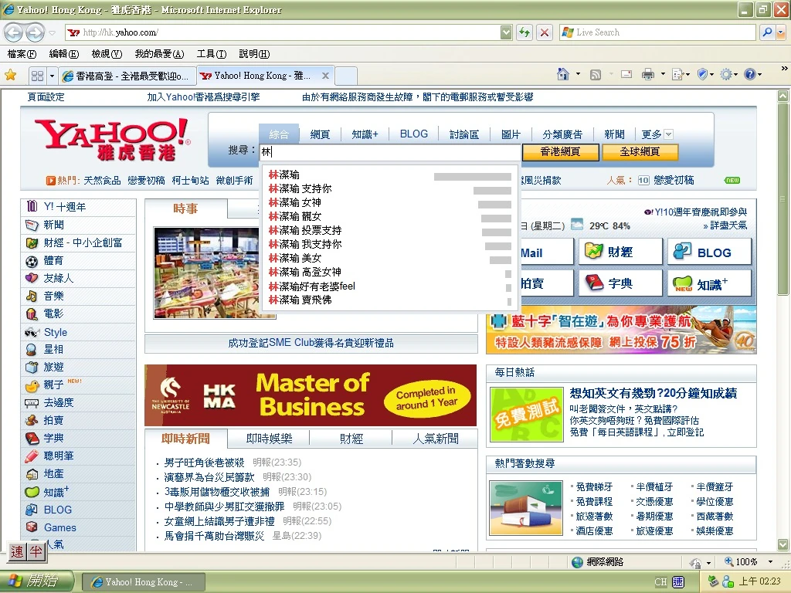
Task: Click the 財經 shortcut button with chart icon
Action: 620,252
